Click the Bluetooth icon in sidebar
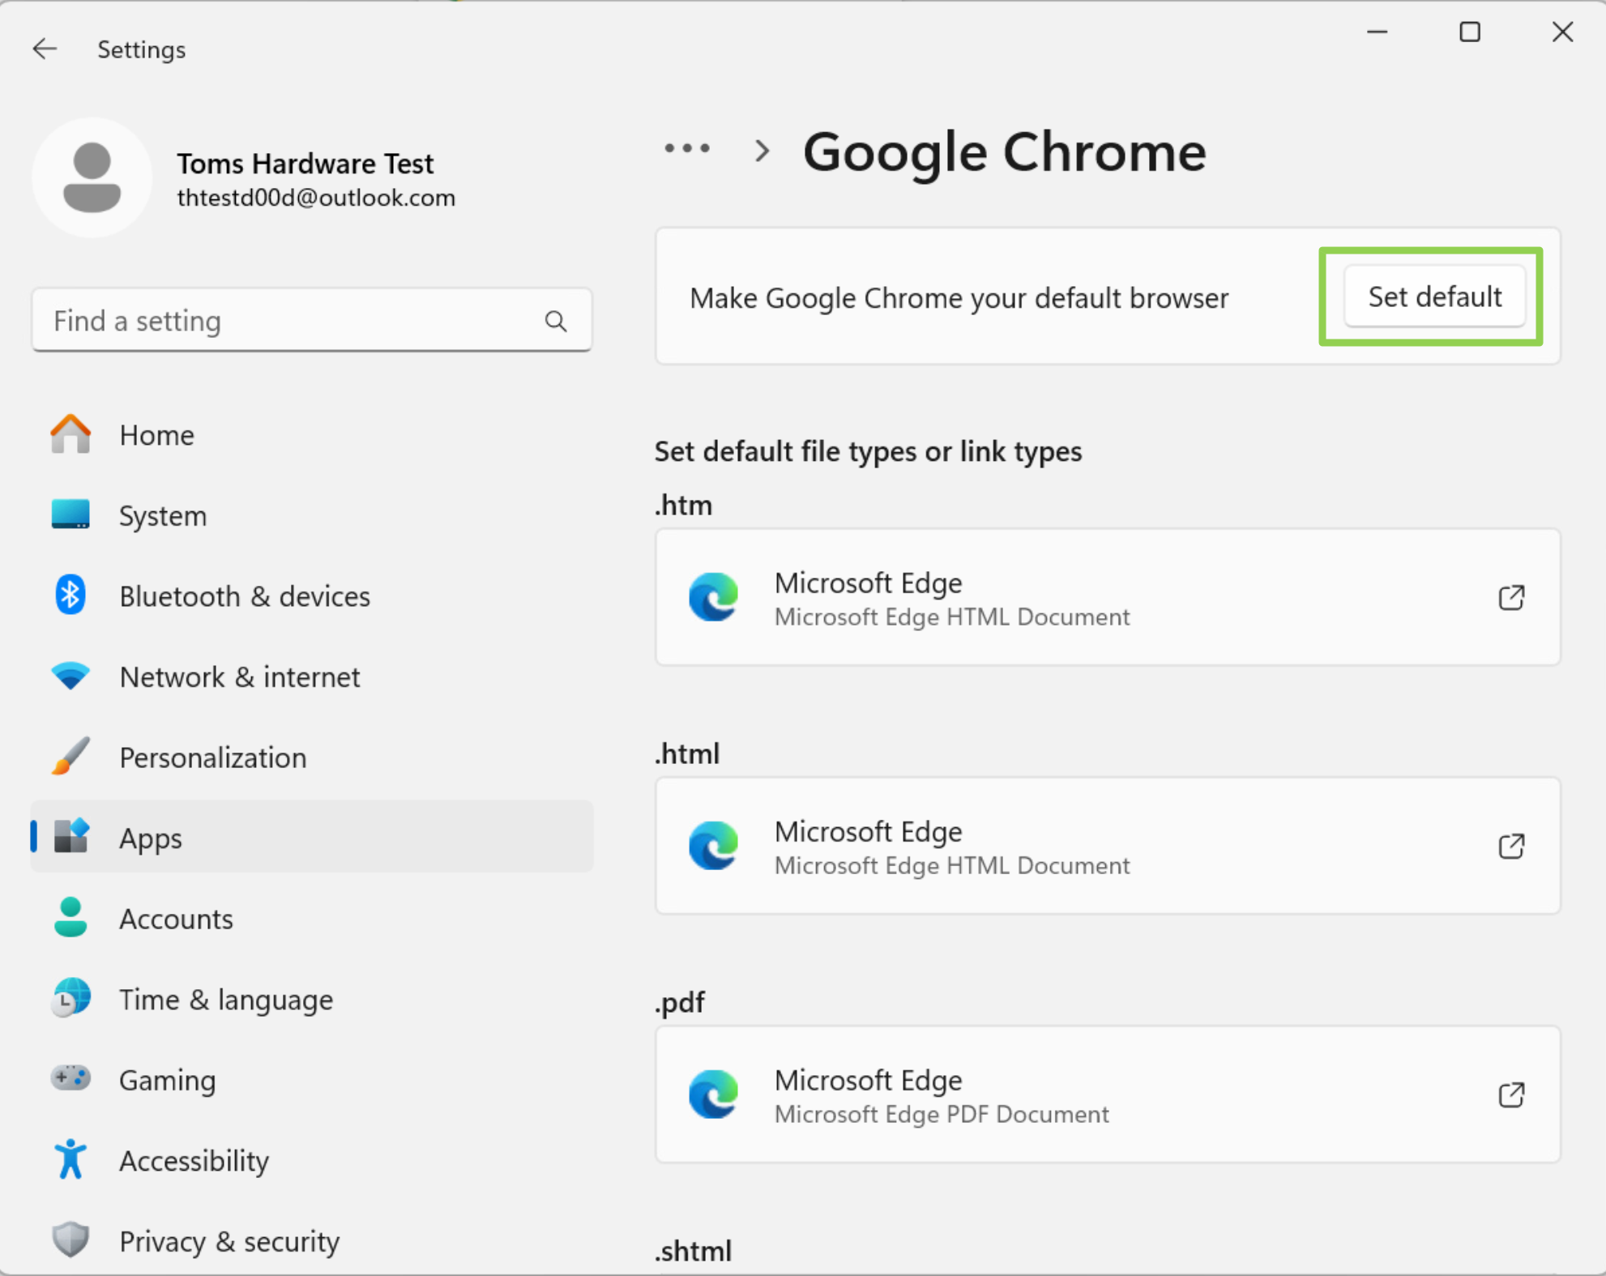Image resolution: width=1606 pixels, height=1276 pixels. (70, 595)
